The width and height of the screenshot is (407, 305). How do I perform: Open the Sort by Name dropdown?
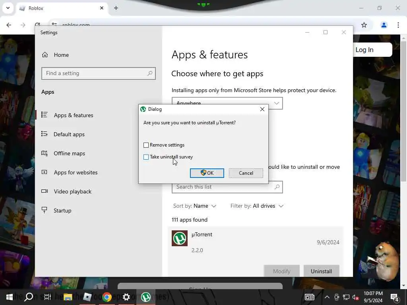coord(195,206)
